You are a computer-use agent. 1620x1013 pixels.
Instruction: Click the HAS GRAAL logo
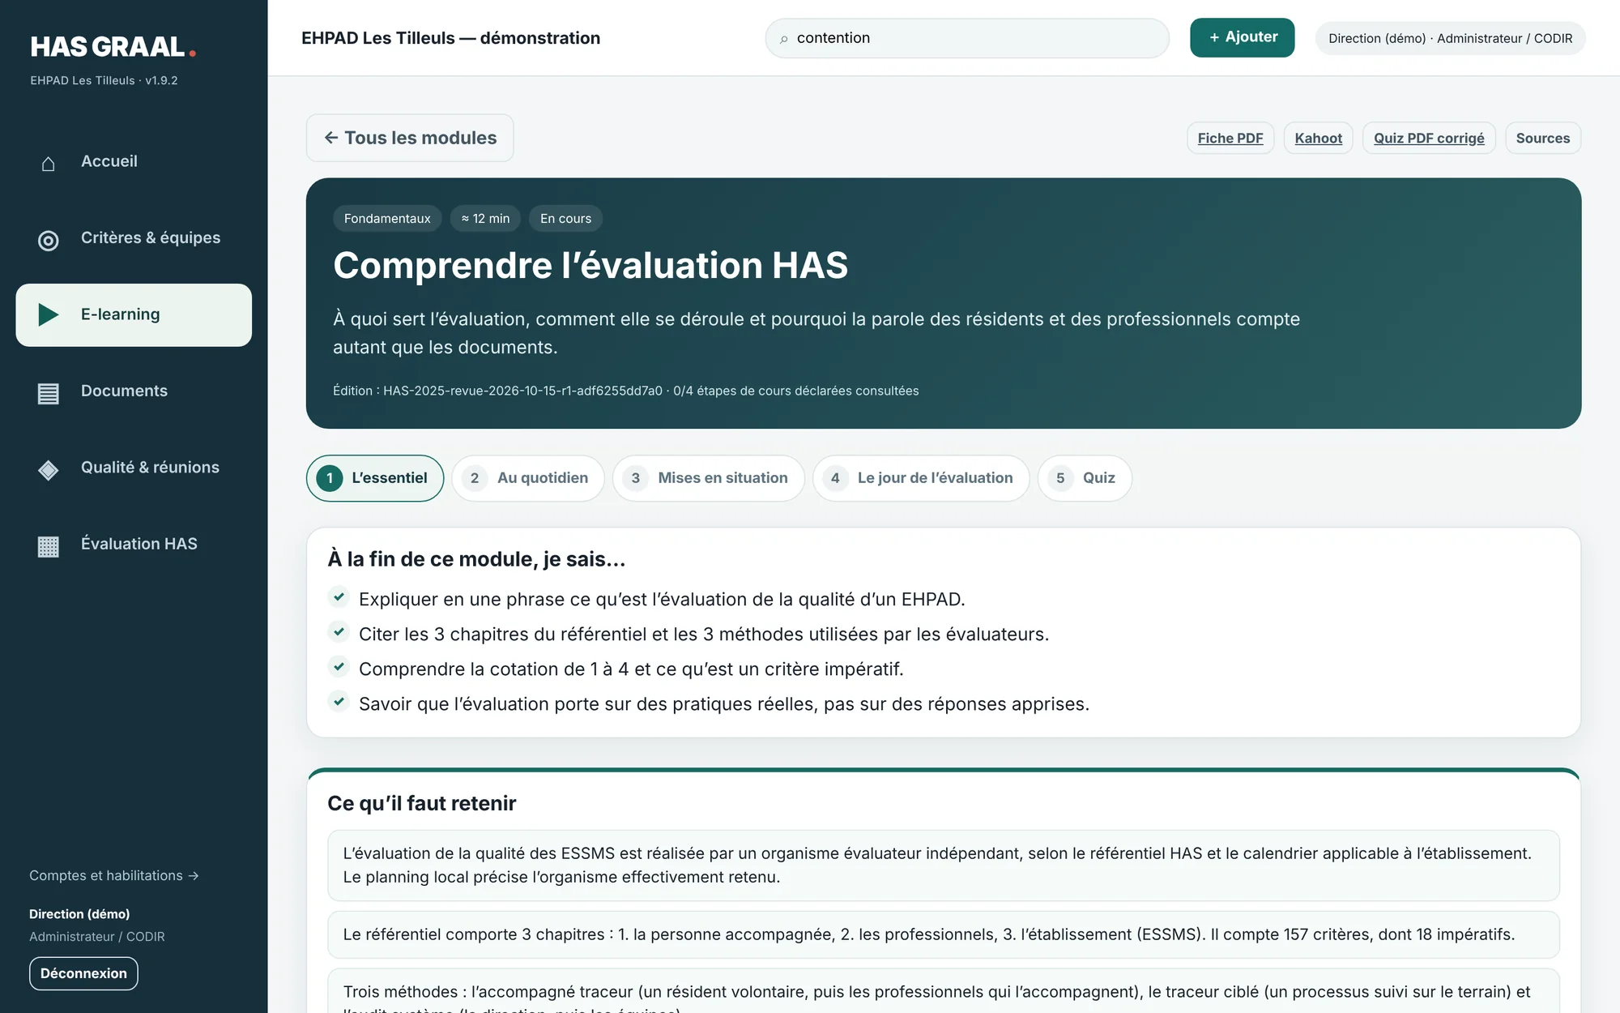pos(113,47)
